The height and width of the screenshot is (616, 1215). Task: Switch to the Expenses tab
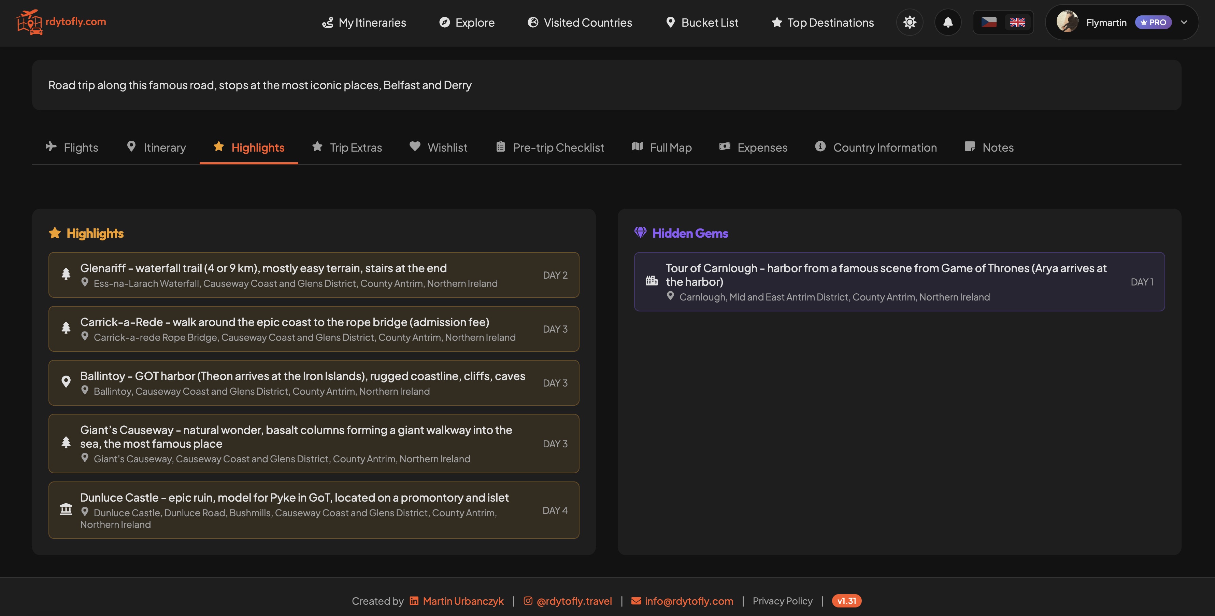(x=753, y=147)
